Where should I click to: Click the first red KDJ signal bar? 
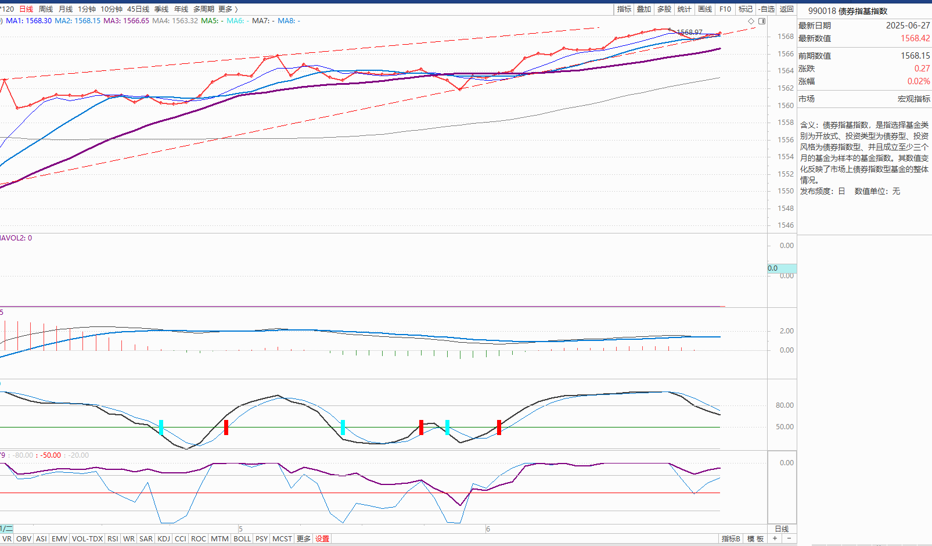tap(226, 428)
